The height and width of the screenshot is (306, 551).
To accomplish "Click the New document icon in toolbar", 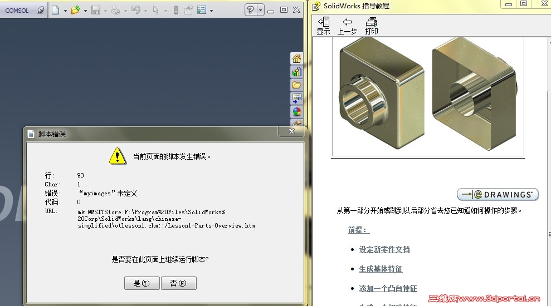I will (x=55, y=10).
